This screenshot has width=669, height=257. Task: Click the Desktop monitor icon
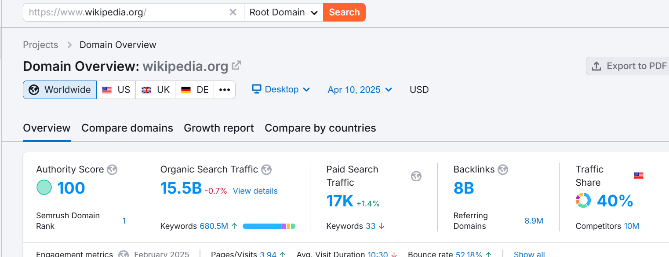pos(257,89)
